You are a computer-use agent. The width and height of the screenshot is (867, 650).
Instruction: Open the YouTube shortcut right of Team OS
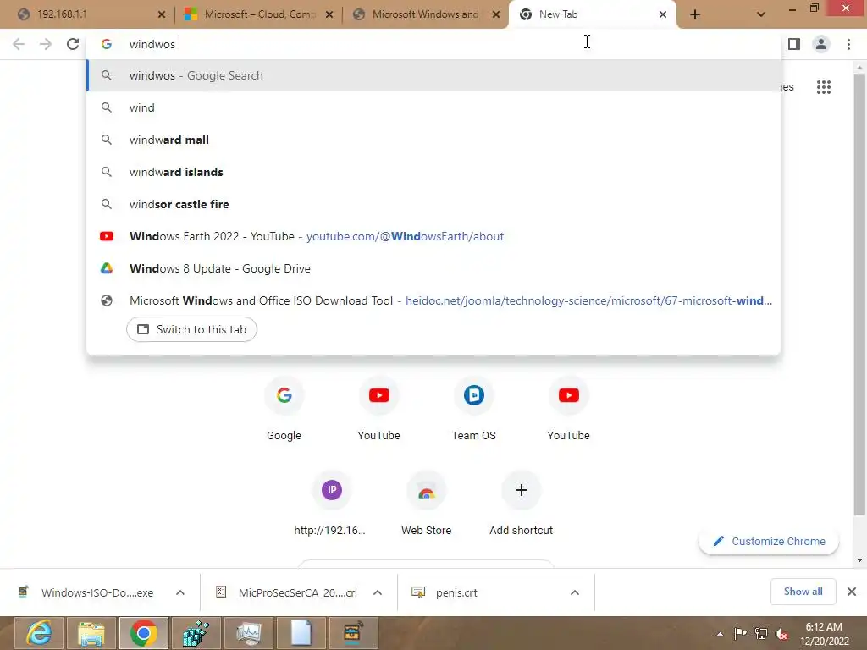(568, 409)
